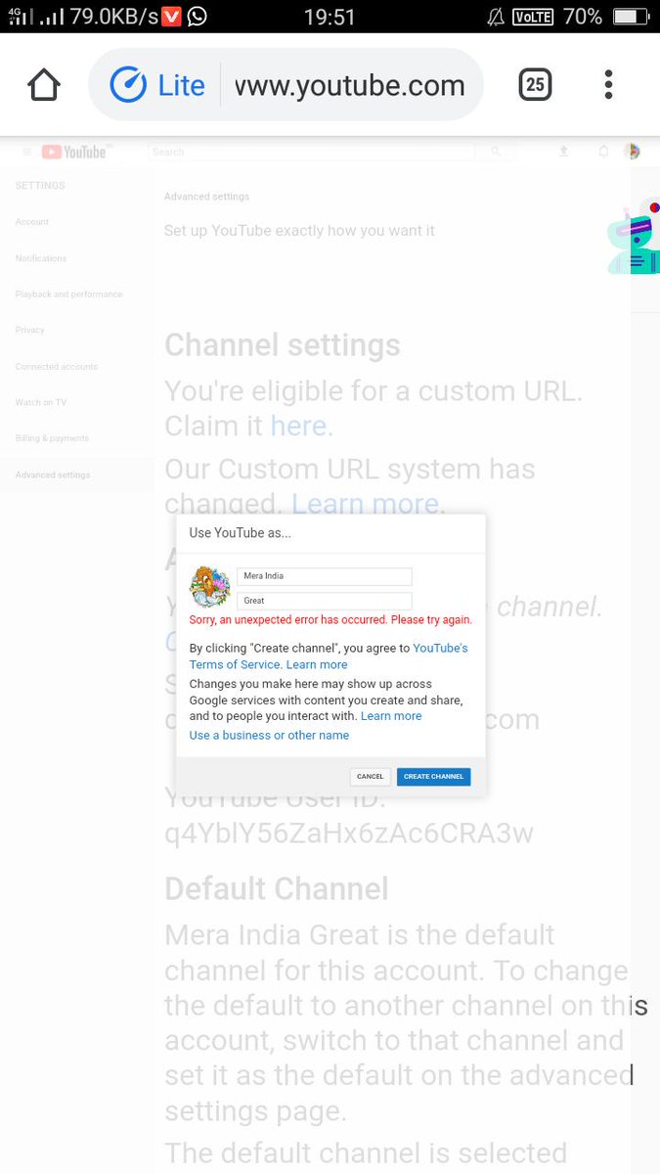660x1174 pixels.
Task: Click the YouTube logo in header
Action: coord(76,152)
